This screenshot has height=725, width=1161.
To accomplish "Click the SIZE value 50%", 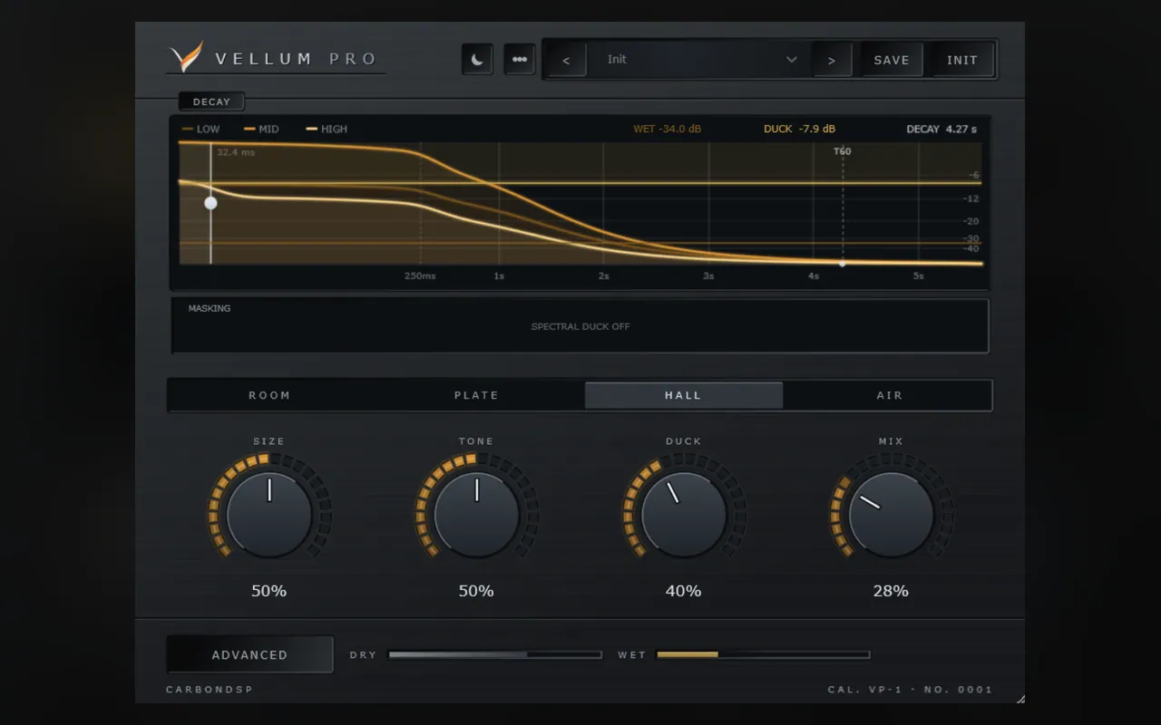I will pos(269,591).
